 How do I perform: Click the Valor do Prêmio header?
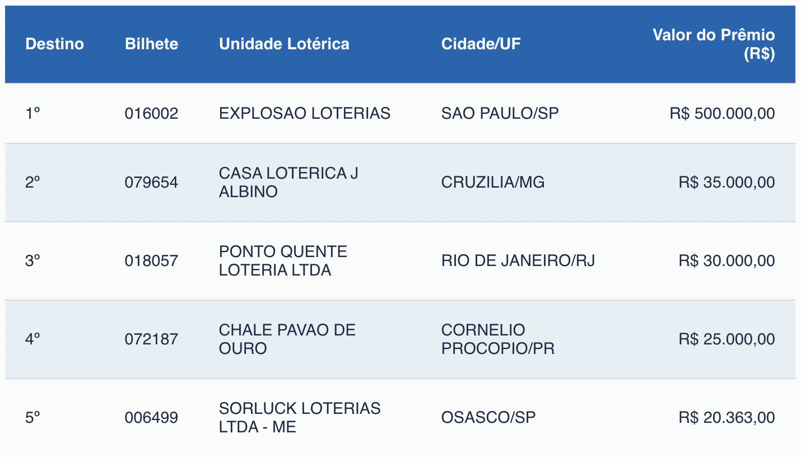[714, 44]
